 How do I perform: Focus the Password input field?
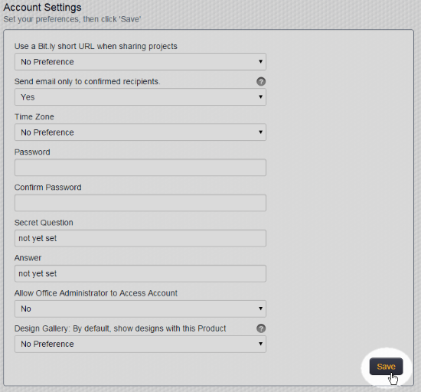click(140, 168)
